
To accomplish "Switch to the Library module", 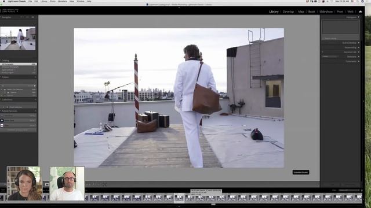I will [274, 12].
